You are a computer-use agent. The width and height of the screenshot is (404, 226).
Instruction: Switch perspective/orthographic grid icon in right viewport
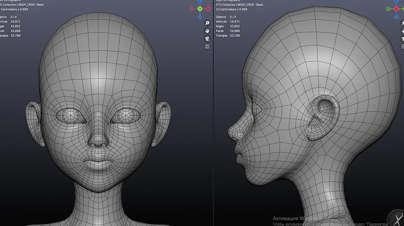[403, 47]
